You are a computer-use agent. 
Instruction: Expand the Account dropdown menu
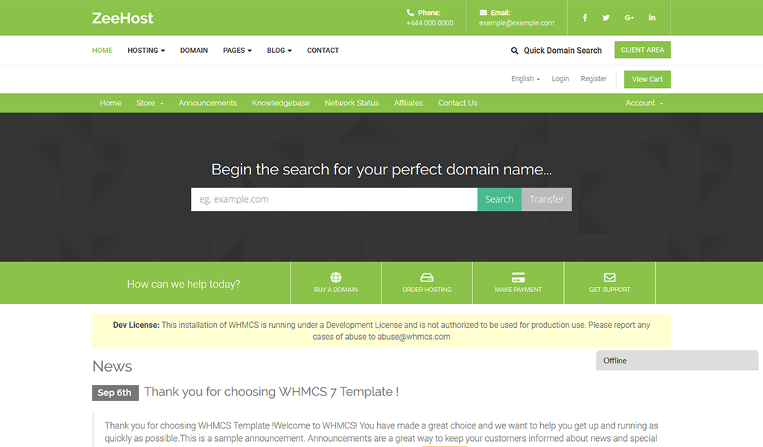pos(642,103)
